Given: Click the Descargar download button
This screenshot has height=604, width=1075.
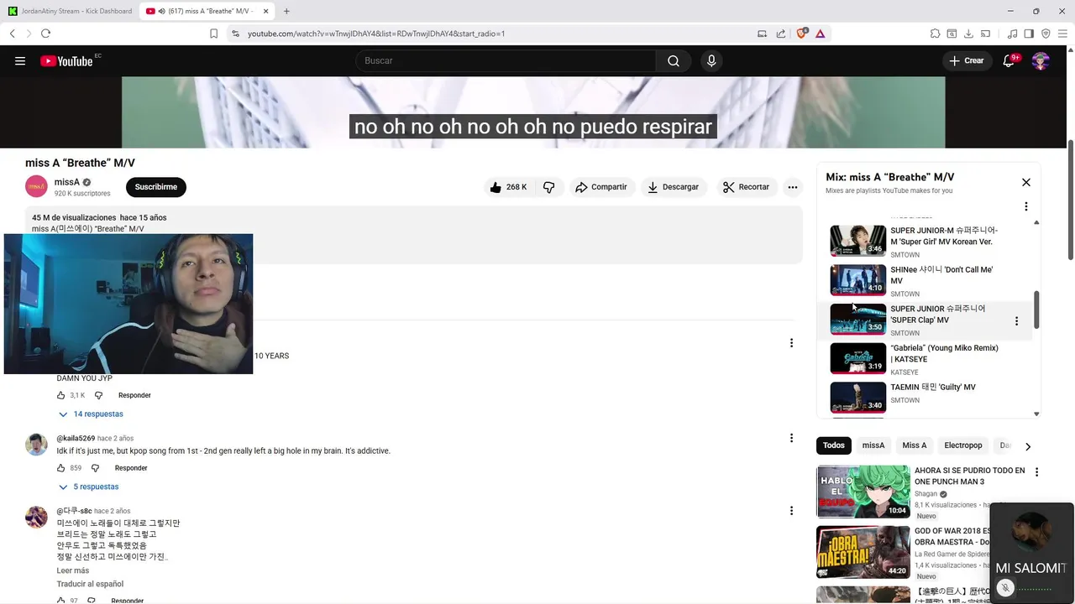Looking at the screenshot, I should click(x=674, y=187).
